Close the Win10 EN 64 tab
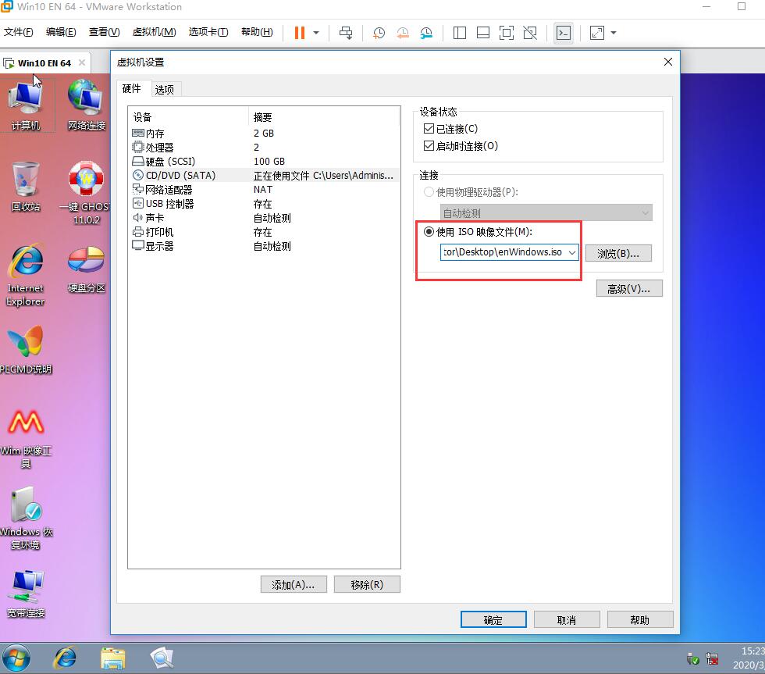Image resolution: width=765 pixels, height=674 pixels. coord(82,62)
